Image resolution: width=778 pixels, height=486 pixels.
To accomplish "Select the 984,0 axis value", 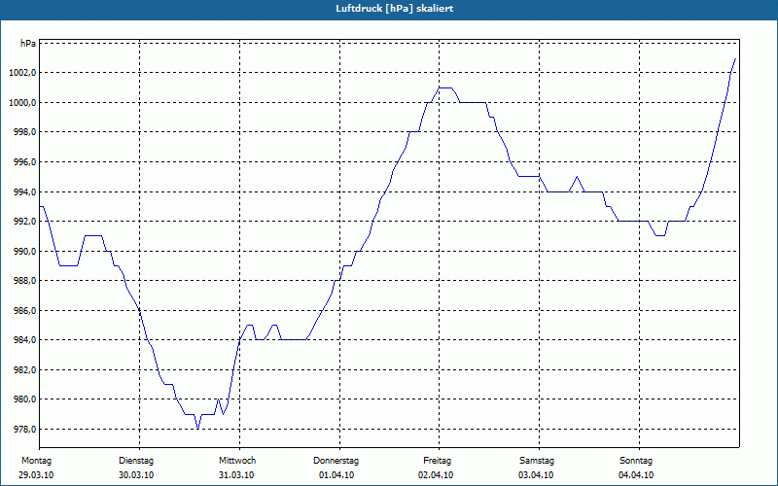I will coord(24,340).
